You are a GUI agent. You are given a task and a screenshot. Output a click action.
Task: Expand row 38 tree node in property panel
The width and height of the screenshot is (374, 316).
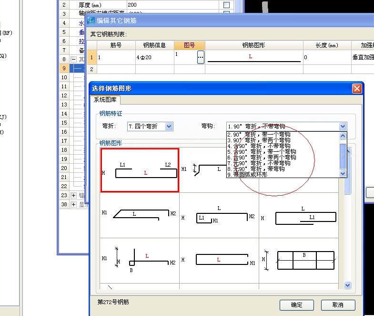pyautogui.click(x=74, y=205)
